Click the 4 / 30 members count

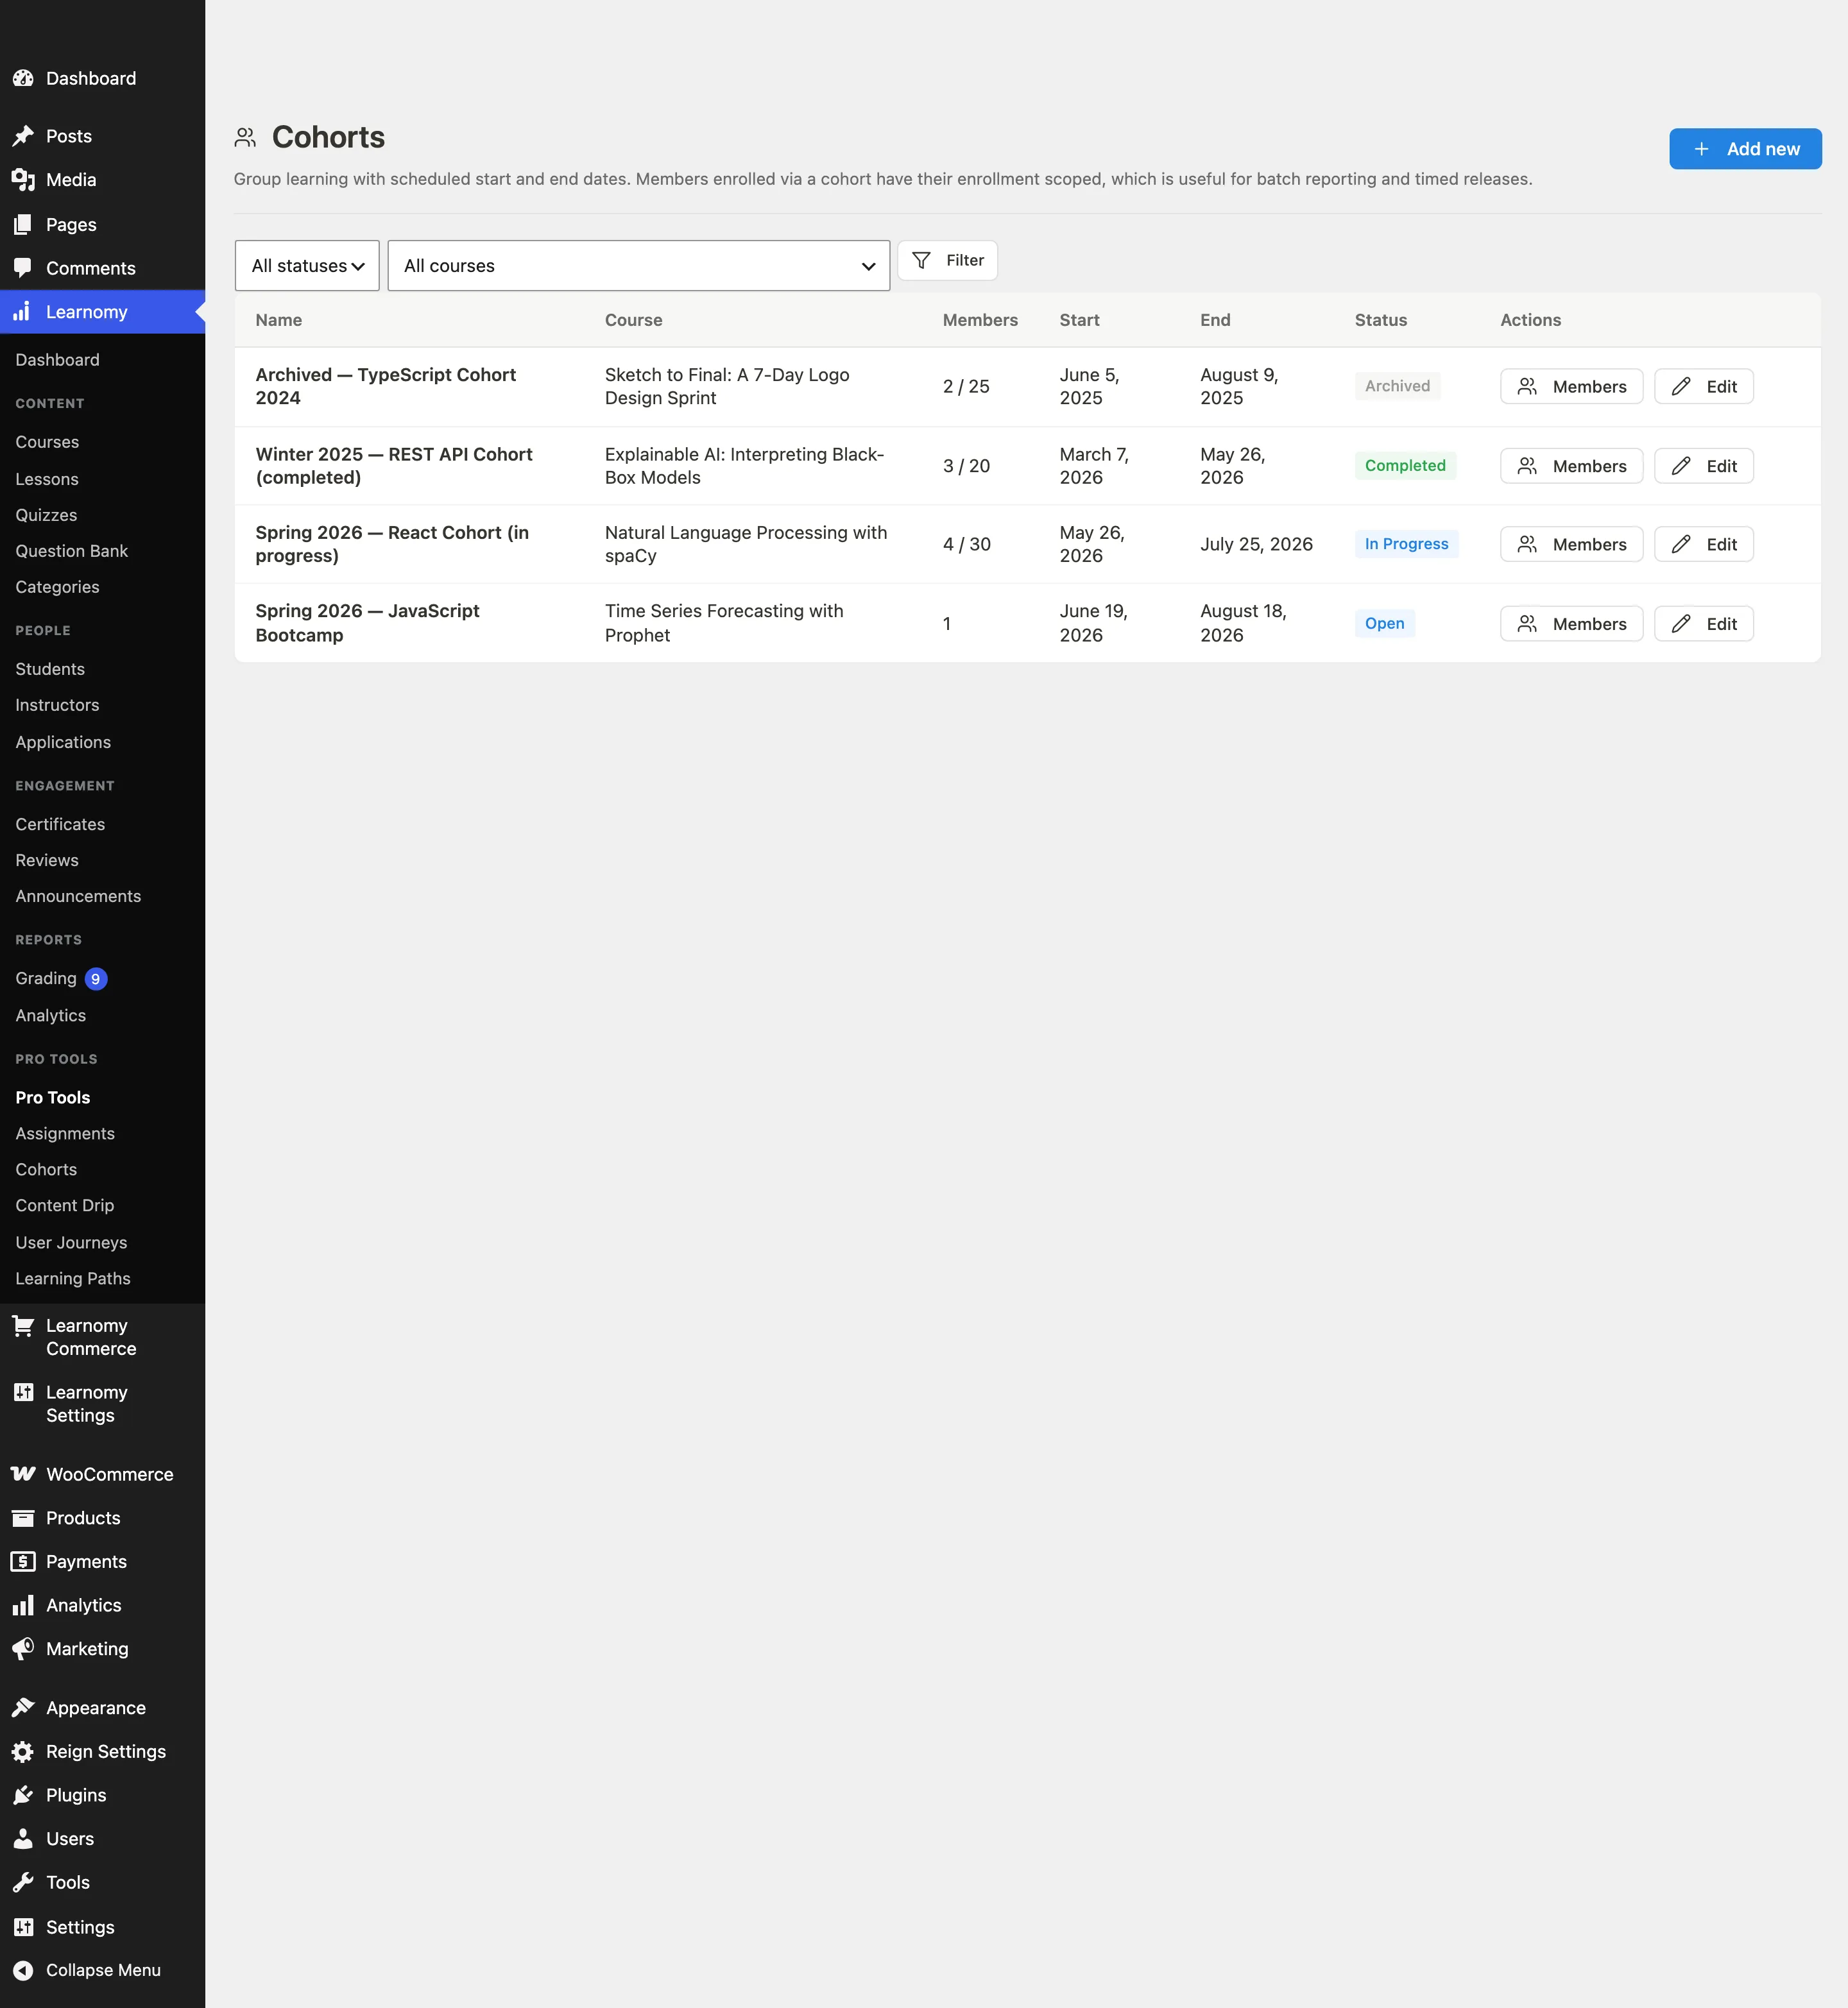tap(966, 544)
